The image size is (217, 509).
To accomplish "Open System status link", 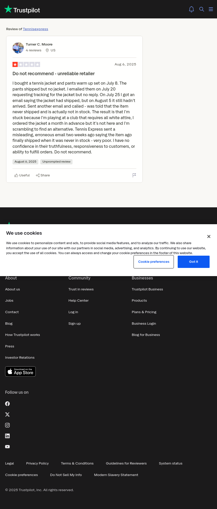I will [171, 463].
